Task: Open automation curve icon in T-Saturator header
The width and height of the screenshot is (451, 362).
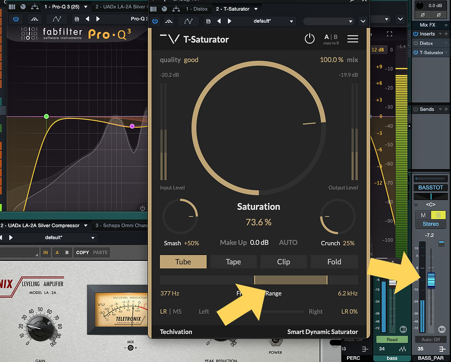Action: pos(188,21)
